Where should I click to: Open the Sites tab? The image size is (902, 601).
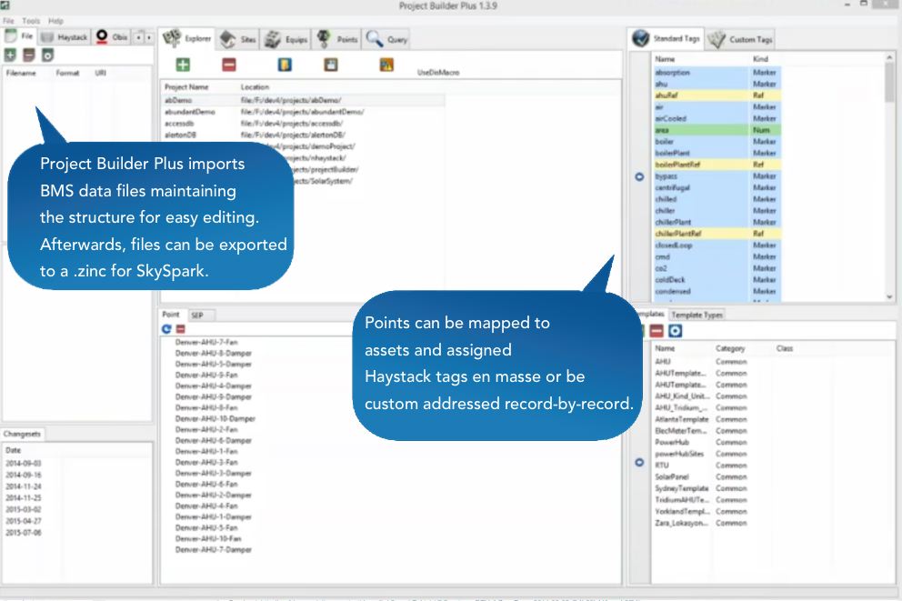[237, 39]
